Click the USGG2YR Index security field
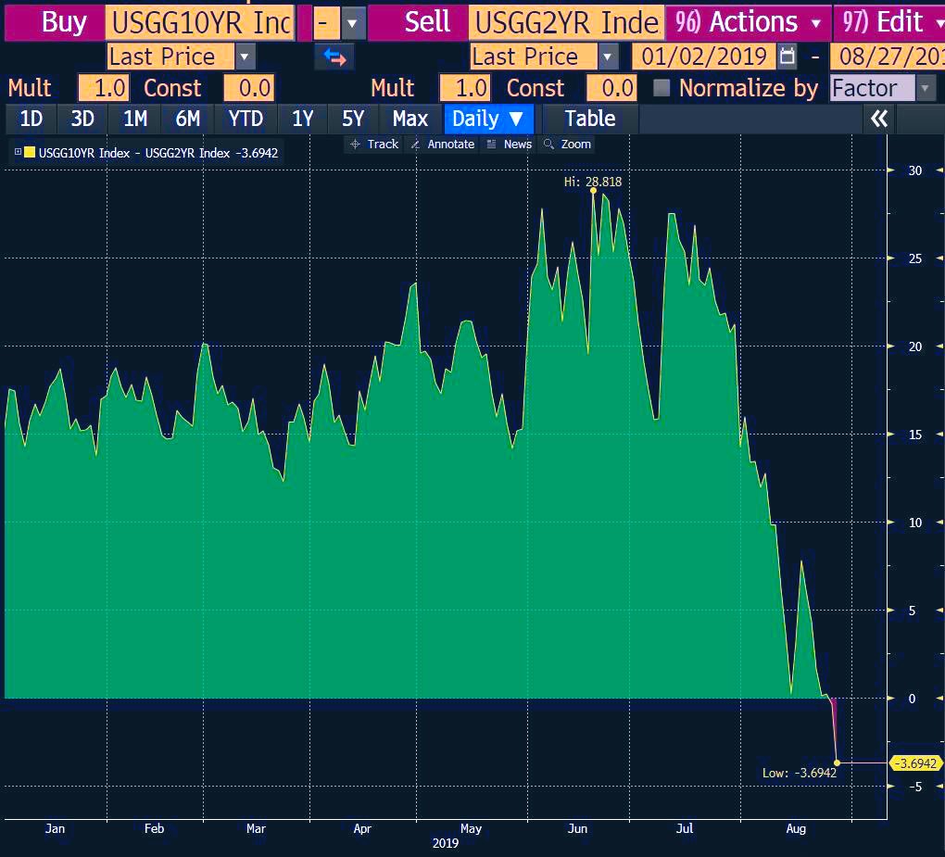This screenshot has width=945, height=857. [566, 23]
